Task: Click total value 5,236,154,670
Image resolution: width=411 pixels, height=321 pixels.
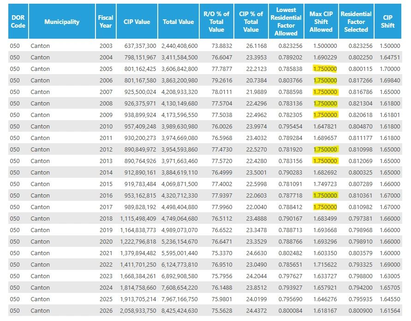Action: click(179, 241)
